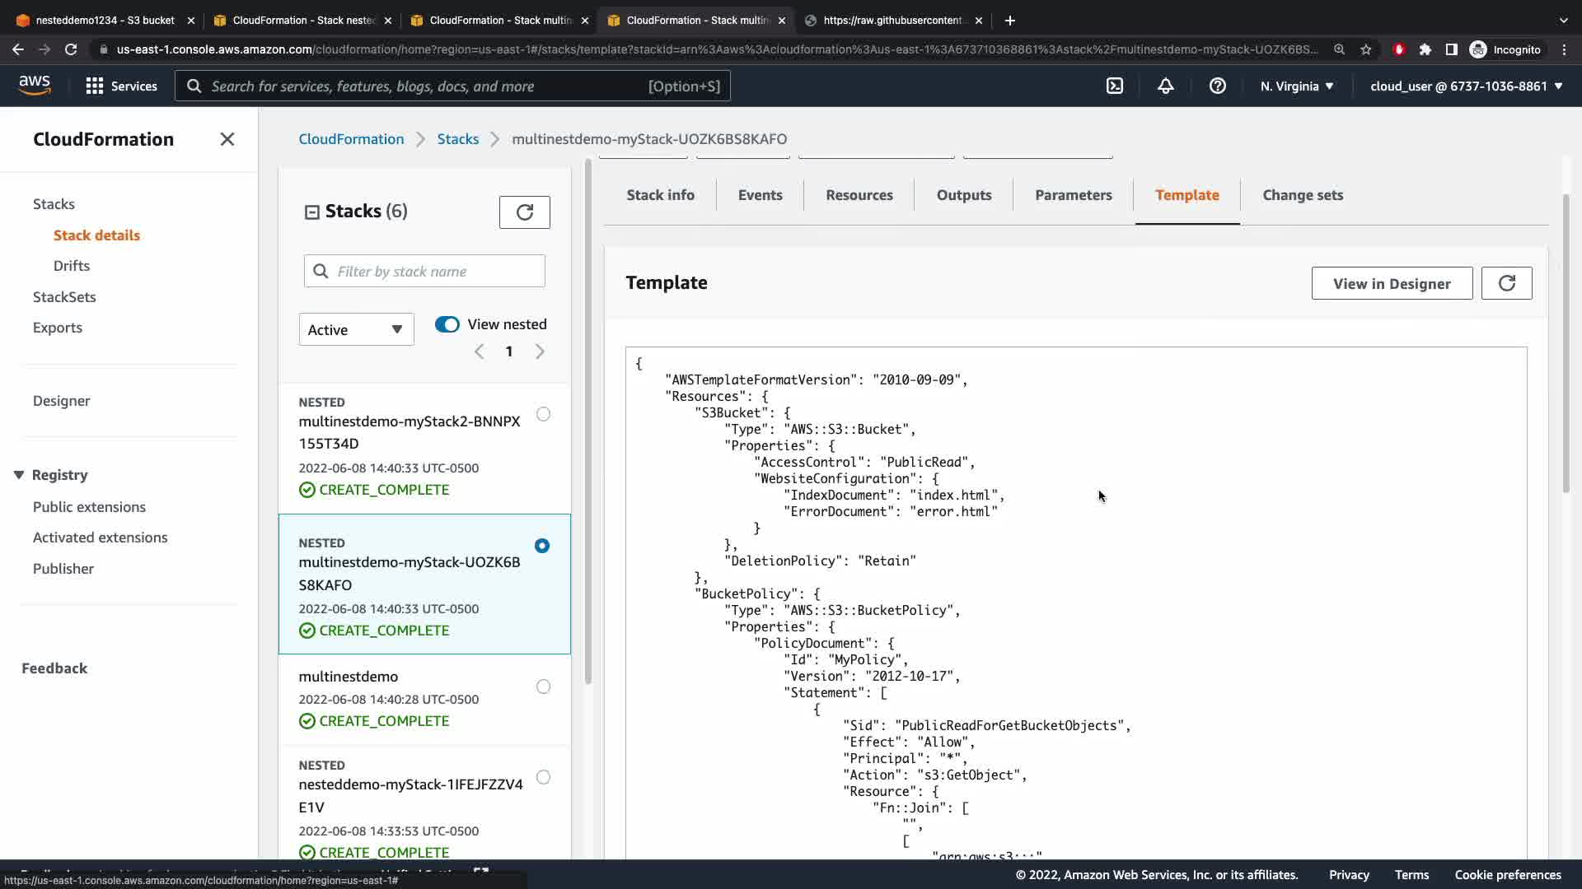
Task: Refresh the Template panel
Action: (1506, 283)
